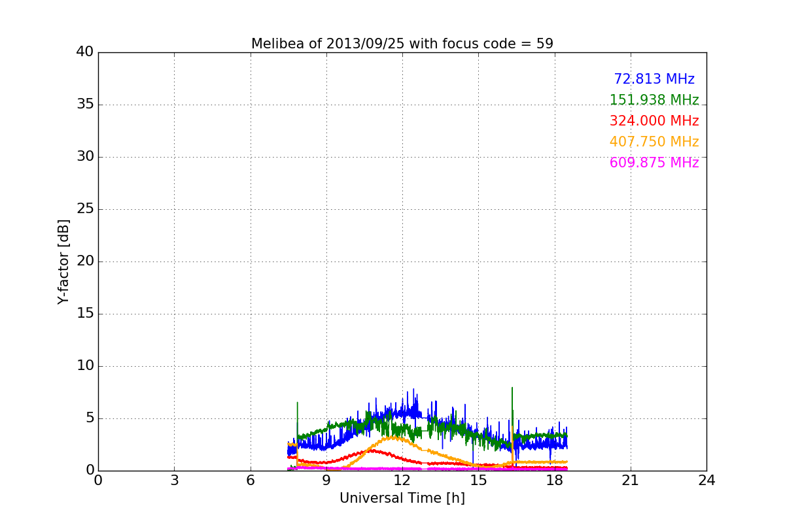Click y-axis tick label 10
Image resolution: width=785 pixels, height=523 pixels.
click(85, 366)
